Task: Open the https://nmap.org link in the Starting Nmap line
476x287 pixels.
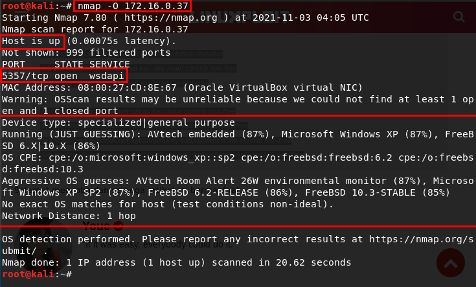Action: [177, 18]
